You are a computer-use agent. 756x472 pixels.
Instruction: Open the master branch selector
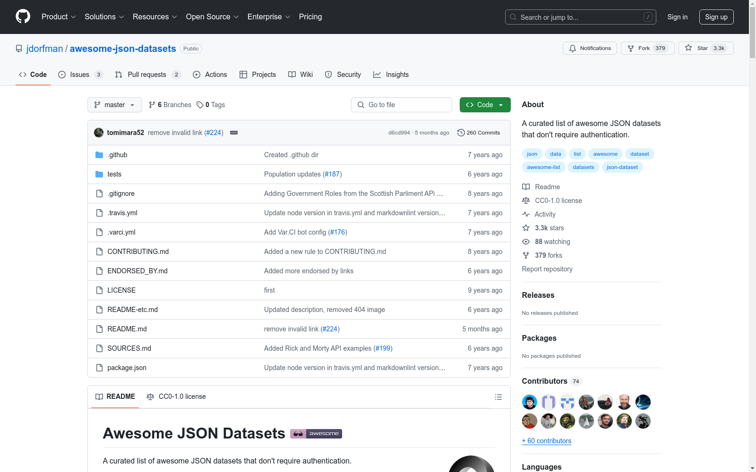coord(115,105)
